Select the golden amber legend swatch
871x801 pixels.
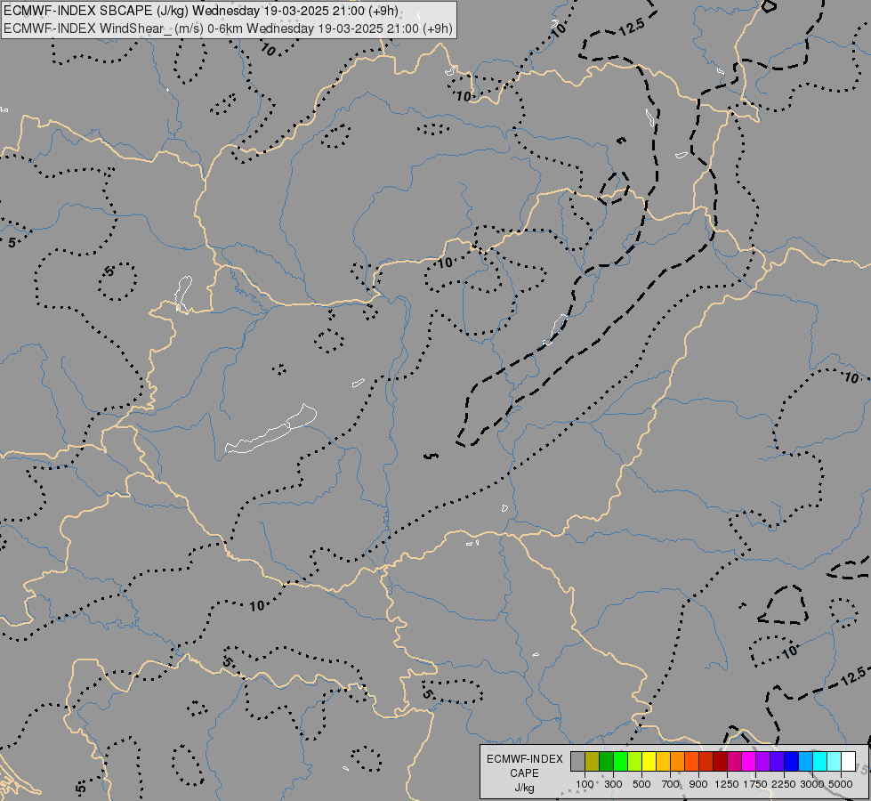pos(663,761)
